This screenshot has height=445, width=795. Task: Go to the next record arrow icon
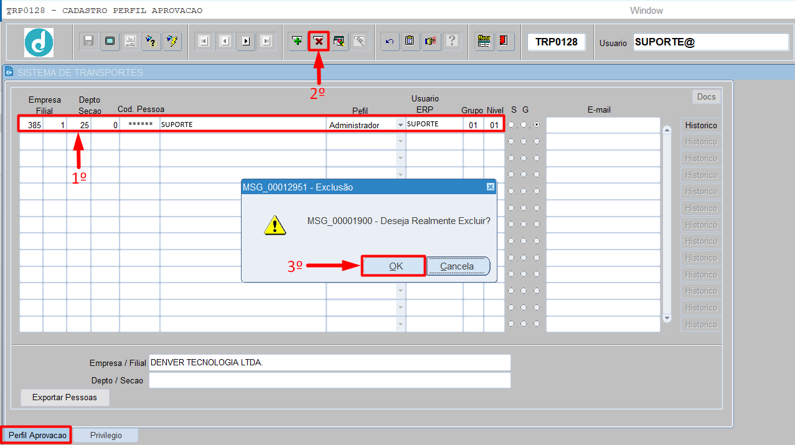[x=246, y=41]
